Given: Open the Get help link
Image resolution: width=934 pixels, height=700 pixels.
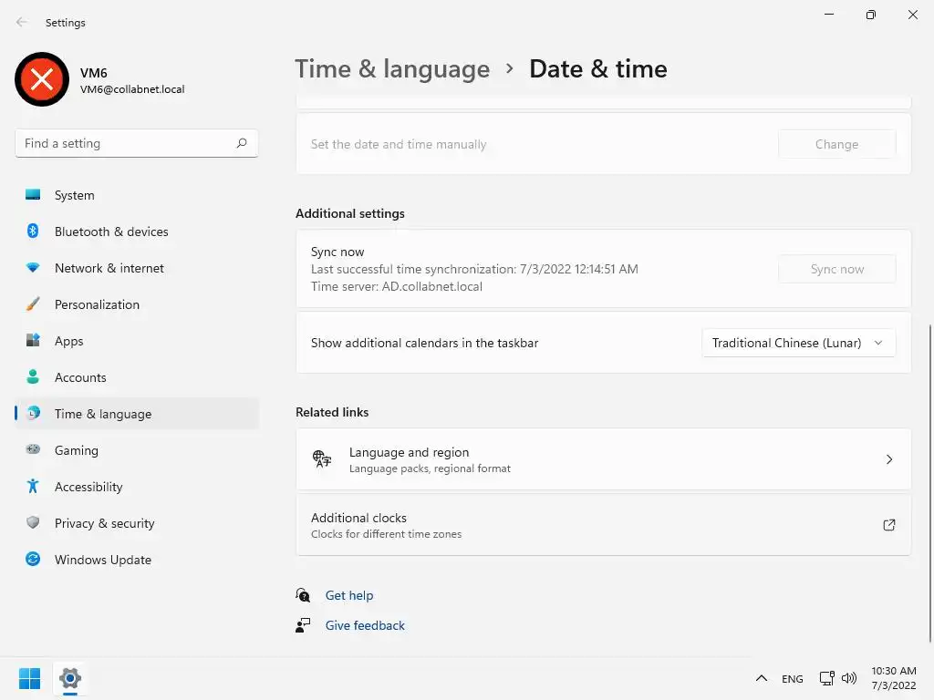Looking at the screenshot, I should [x=349, y=595].
